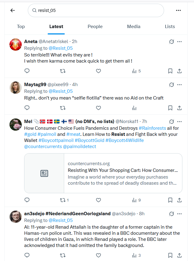Open @countercurrents mention link

(x=42, y=147)
